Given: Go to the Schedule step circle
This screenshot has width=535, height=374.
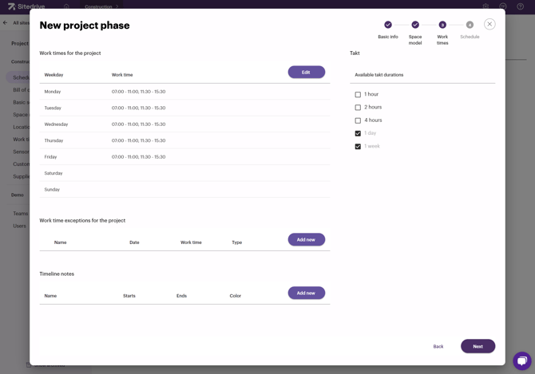Looking at the screenshot, I should (470, 25).
